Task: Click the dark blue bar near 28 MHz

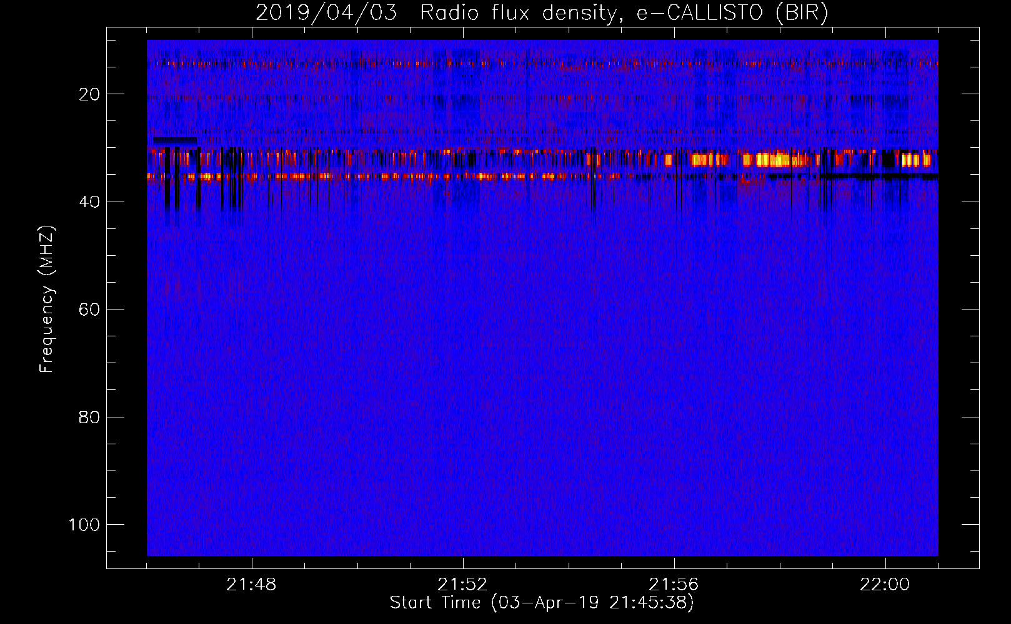Action: (x=175, y=140)
